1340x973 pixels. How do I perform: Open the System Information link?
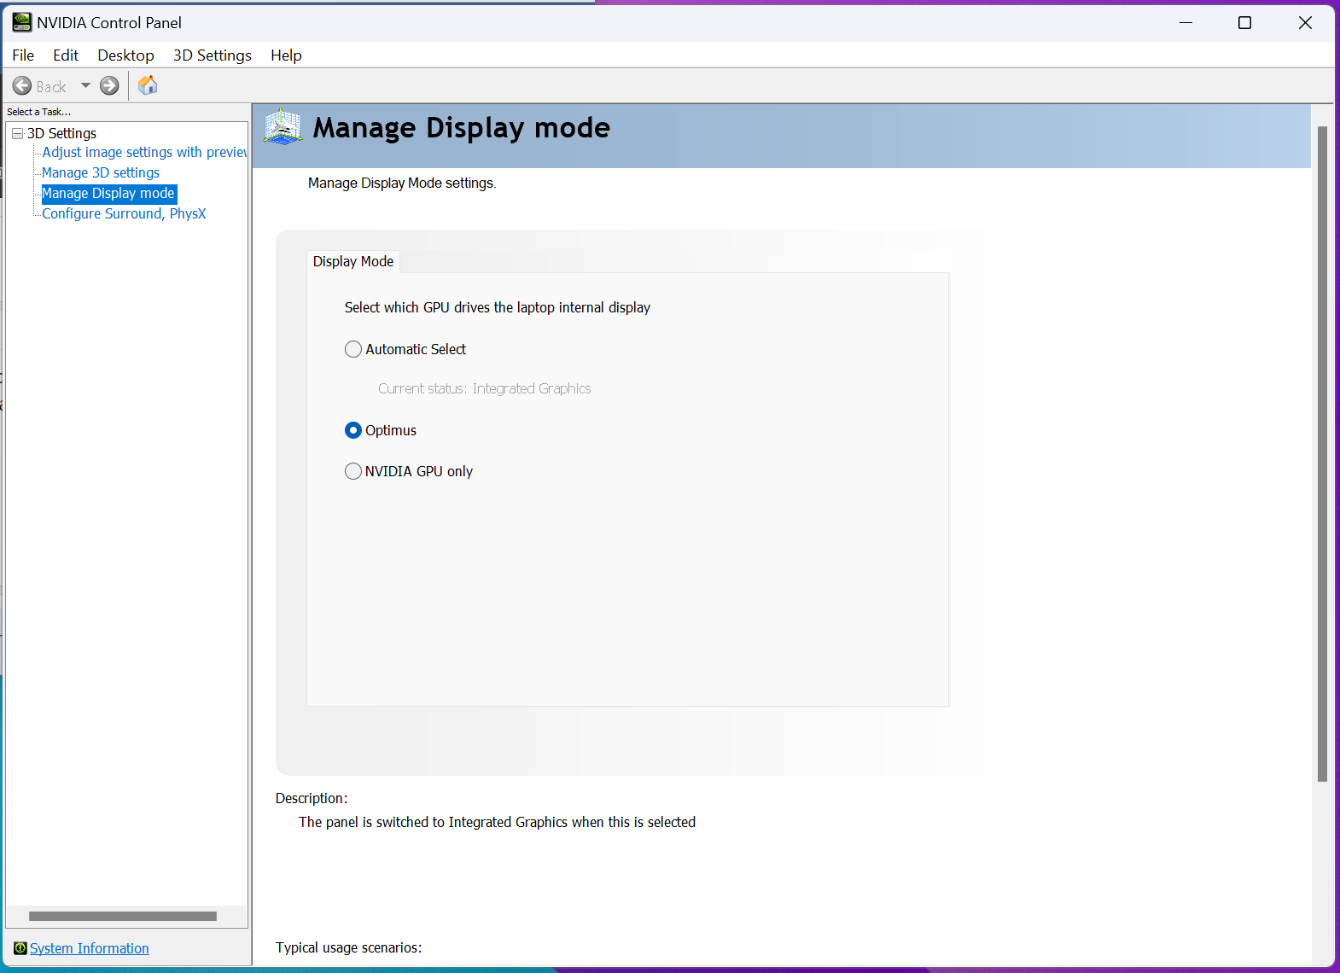pyautogui.click(x=90, y=948)
